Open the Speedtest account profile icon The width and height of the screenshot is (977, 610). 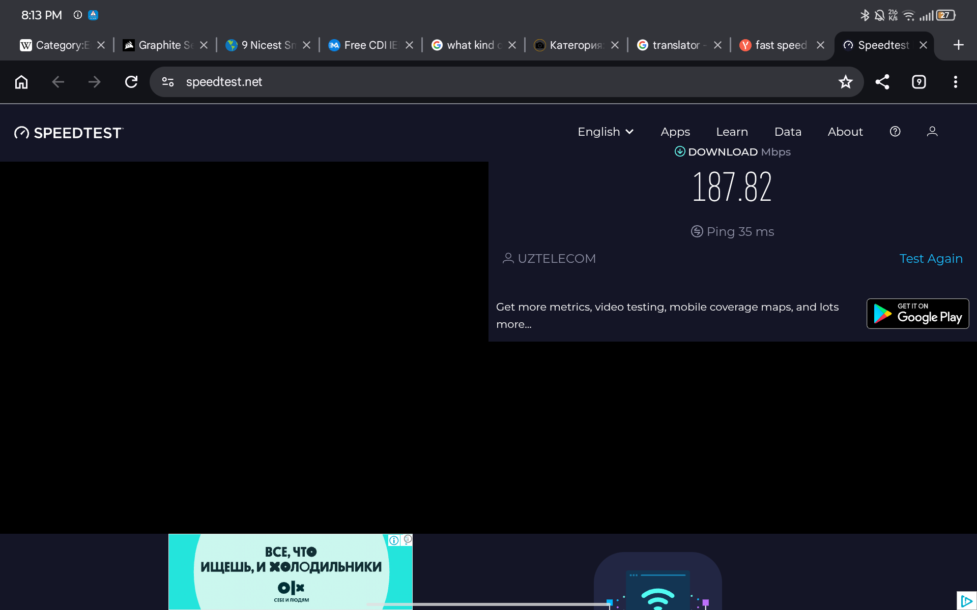(x=932, y=132)
